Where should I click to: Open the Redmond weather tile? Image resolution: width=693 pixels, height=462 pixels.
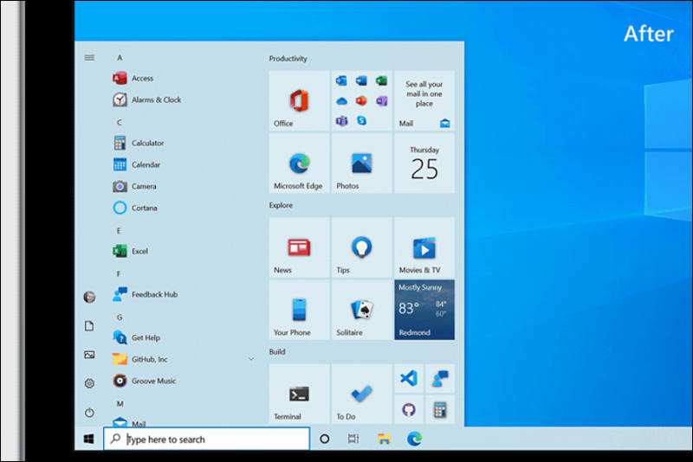(x=424, y=310)
